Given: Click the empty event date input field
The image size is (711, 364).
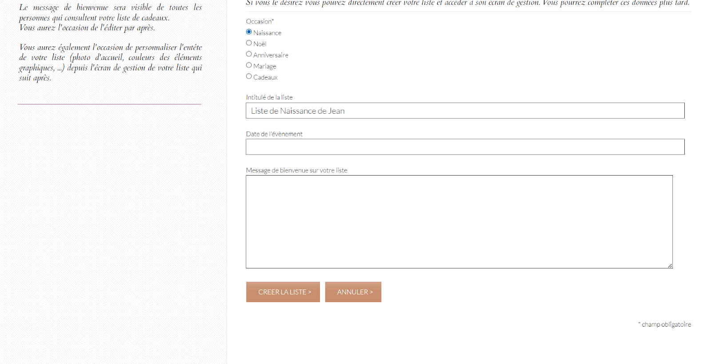Looking at the screenshot, I should (465, 147).
